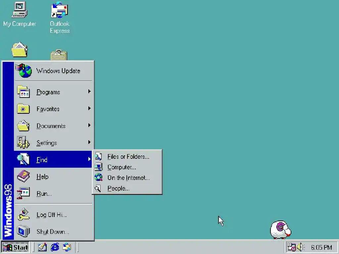Select Windows Update menu entry text
Screen dimensions: 339x254
58,71
